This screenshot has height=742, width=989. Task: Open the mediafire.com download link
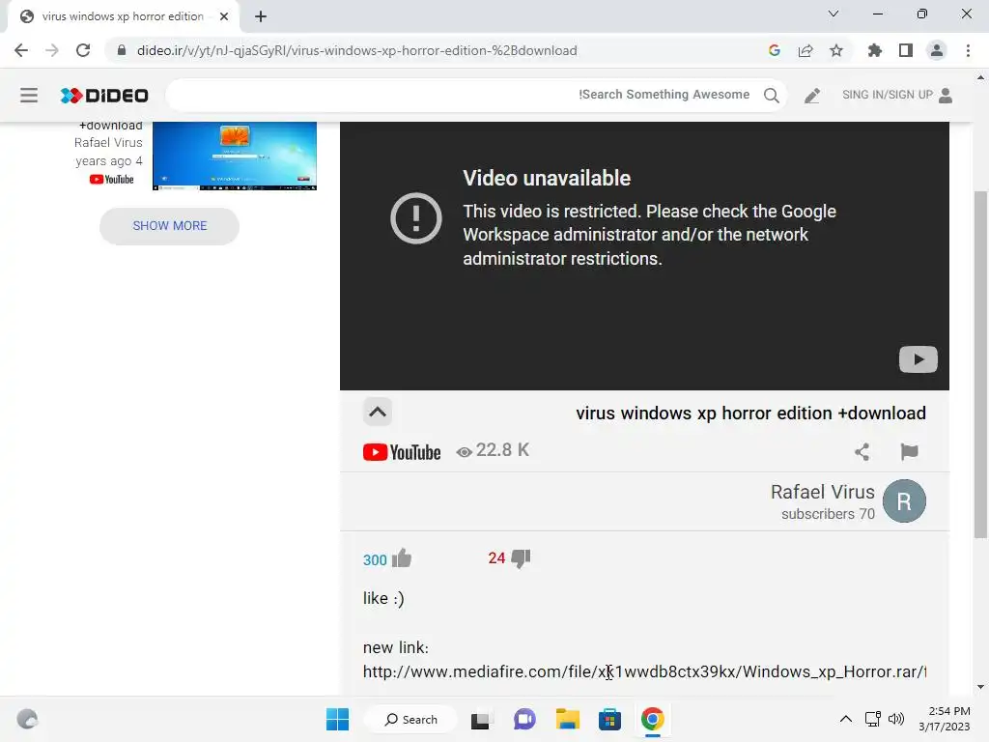(x=644, y=672)
